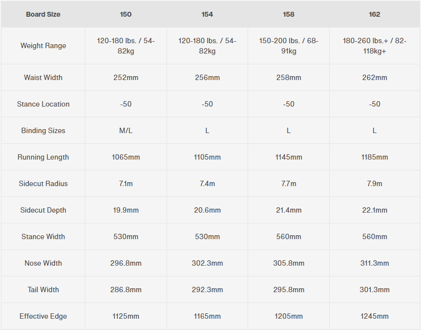Click the Sidecut Radius row label

[x=43, y=184]
